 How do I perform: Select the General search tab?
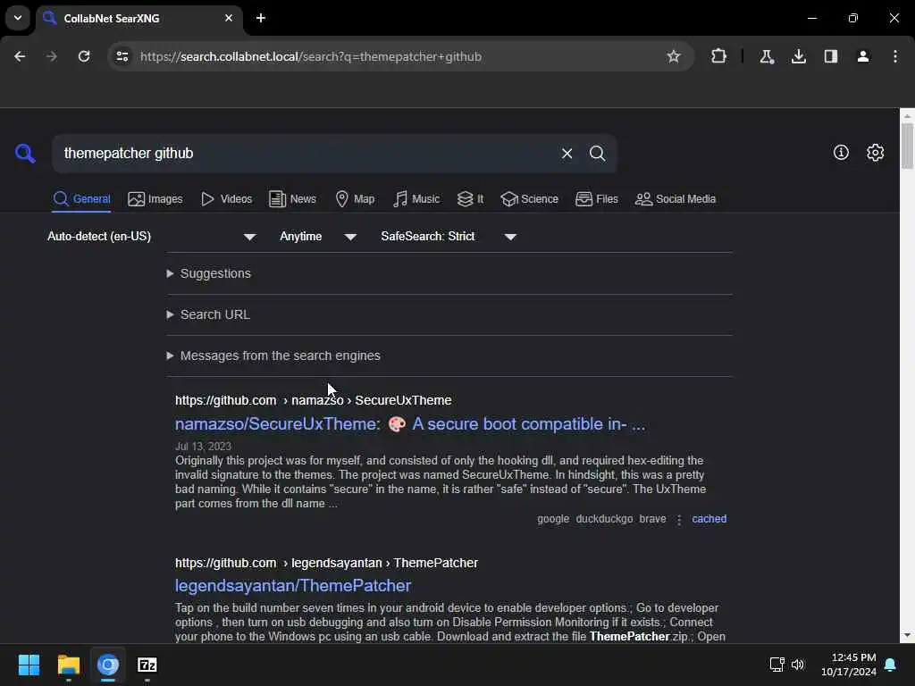(x=81, y=199)
